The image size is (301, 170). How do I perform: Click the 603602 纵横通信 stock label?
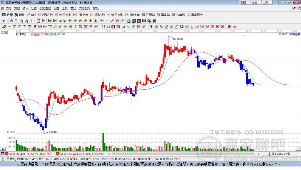click(289, 34)
